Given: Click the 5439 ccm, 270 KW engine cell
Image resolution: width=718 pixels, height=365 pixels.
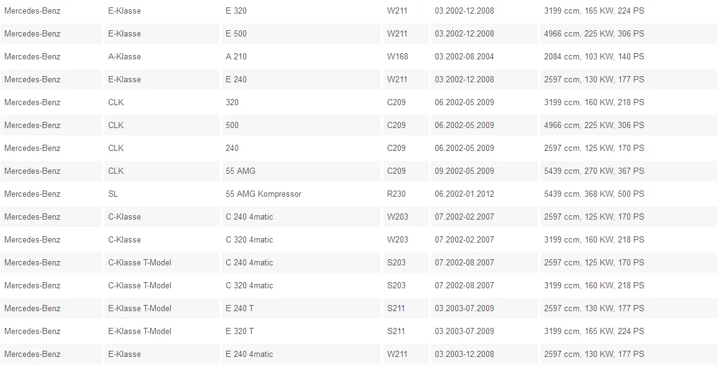Looking at the screenshot, I should tap(629, 171).
